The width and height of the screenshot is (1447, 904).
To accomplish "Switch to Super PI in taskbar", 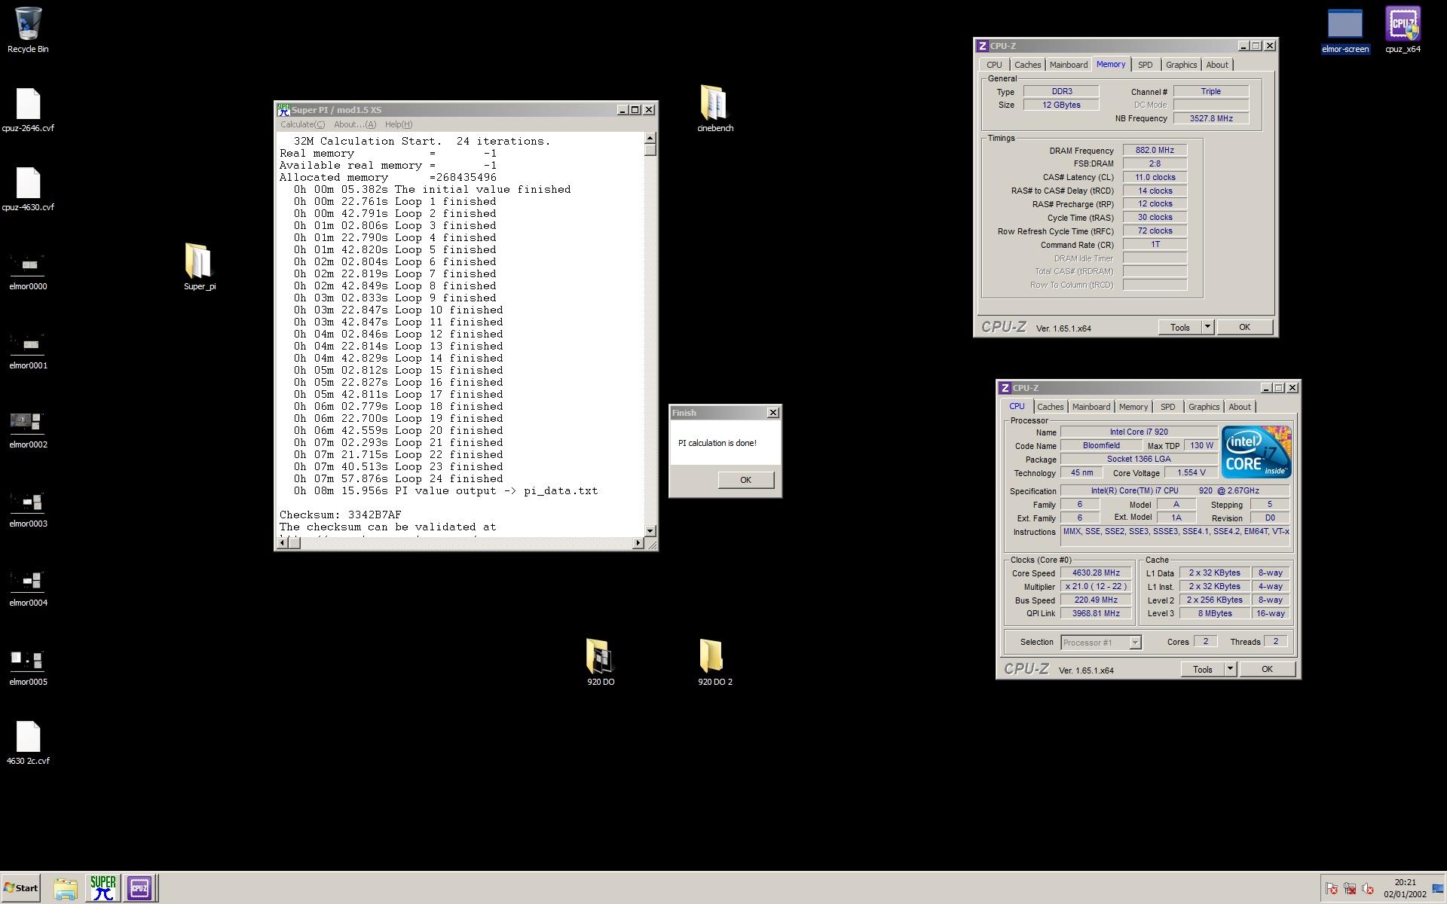I will 102,888.
